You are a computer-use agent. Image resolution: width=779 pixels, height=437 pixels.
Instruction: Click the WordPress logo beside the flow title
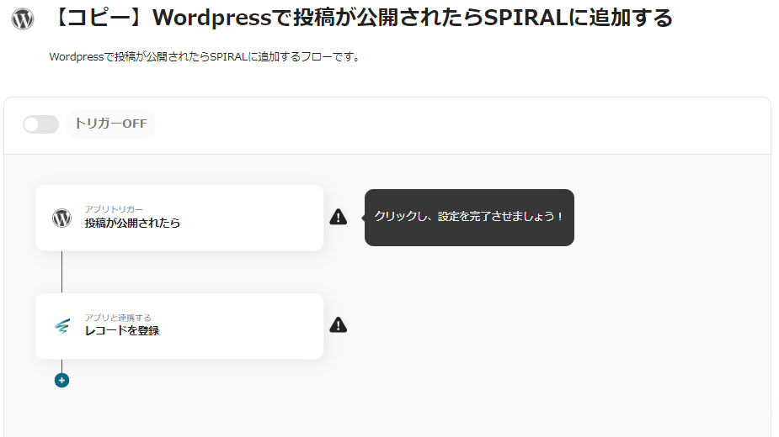(23, 19)
